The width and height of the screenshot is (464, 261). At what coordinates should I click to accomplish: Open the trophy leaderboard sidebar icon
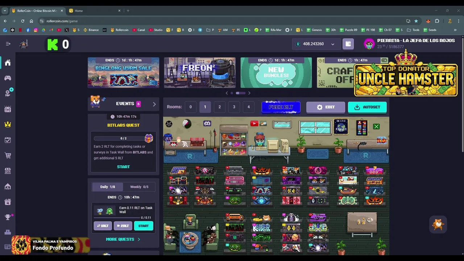[x=8, y=217]
